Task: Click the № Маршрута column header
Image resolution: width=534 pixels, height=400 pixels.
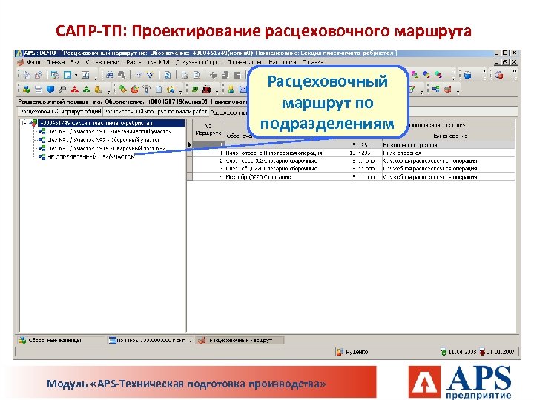Action: (x=208, y=130)
